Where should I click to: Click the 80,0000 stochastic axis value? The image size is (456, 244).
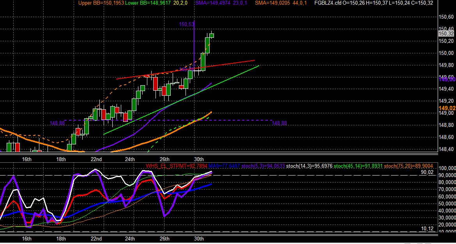(x=447, y=183)
